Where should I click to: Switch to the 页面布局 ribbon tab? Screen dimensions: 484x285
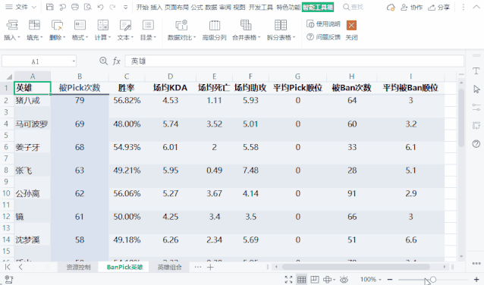pos(176,7)
